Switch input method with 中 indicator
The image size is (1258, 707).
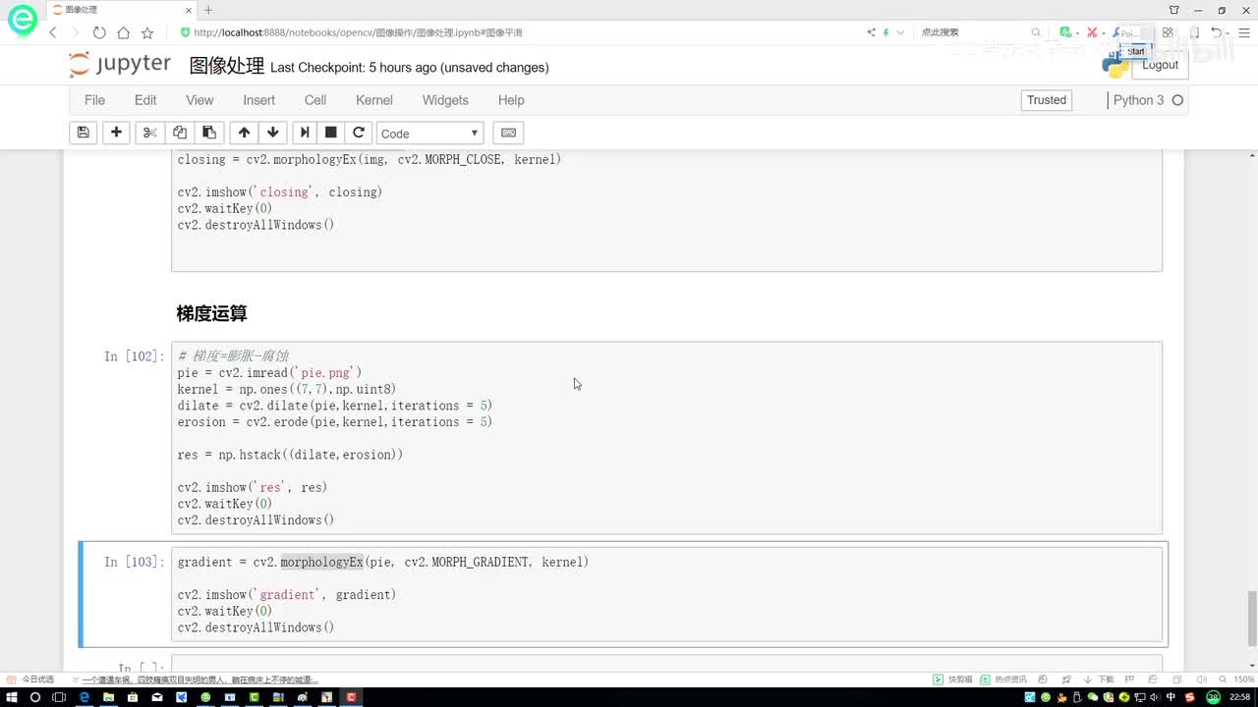tap(1172, 697)
